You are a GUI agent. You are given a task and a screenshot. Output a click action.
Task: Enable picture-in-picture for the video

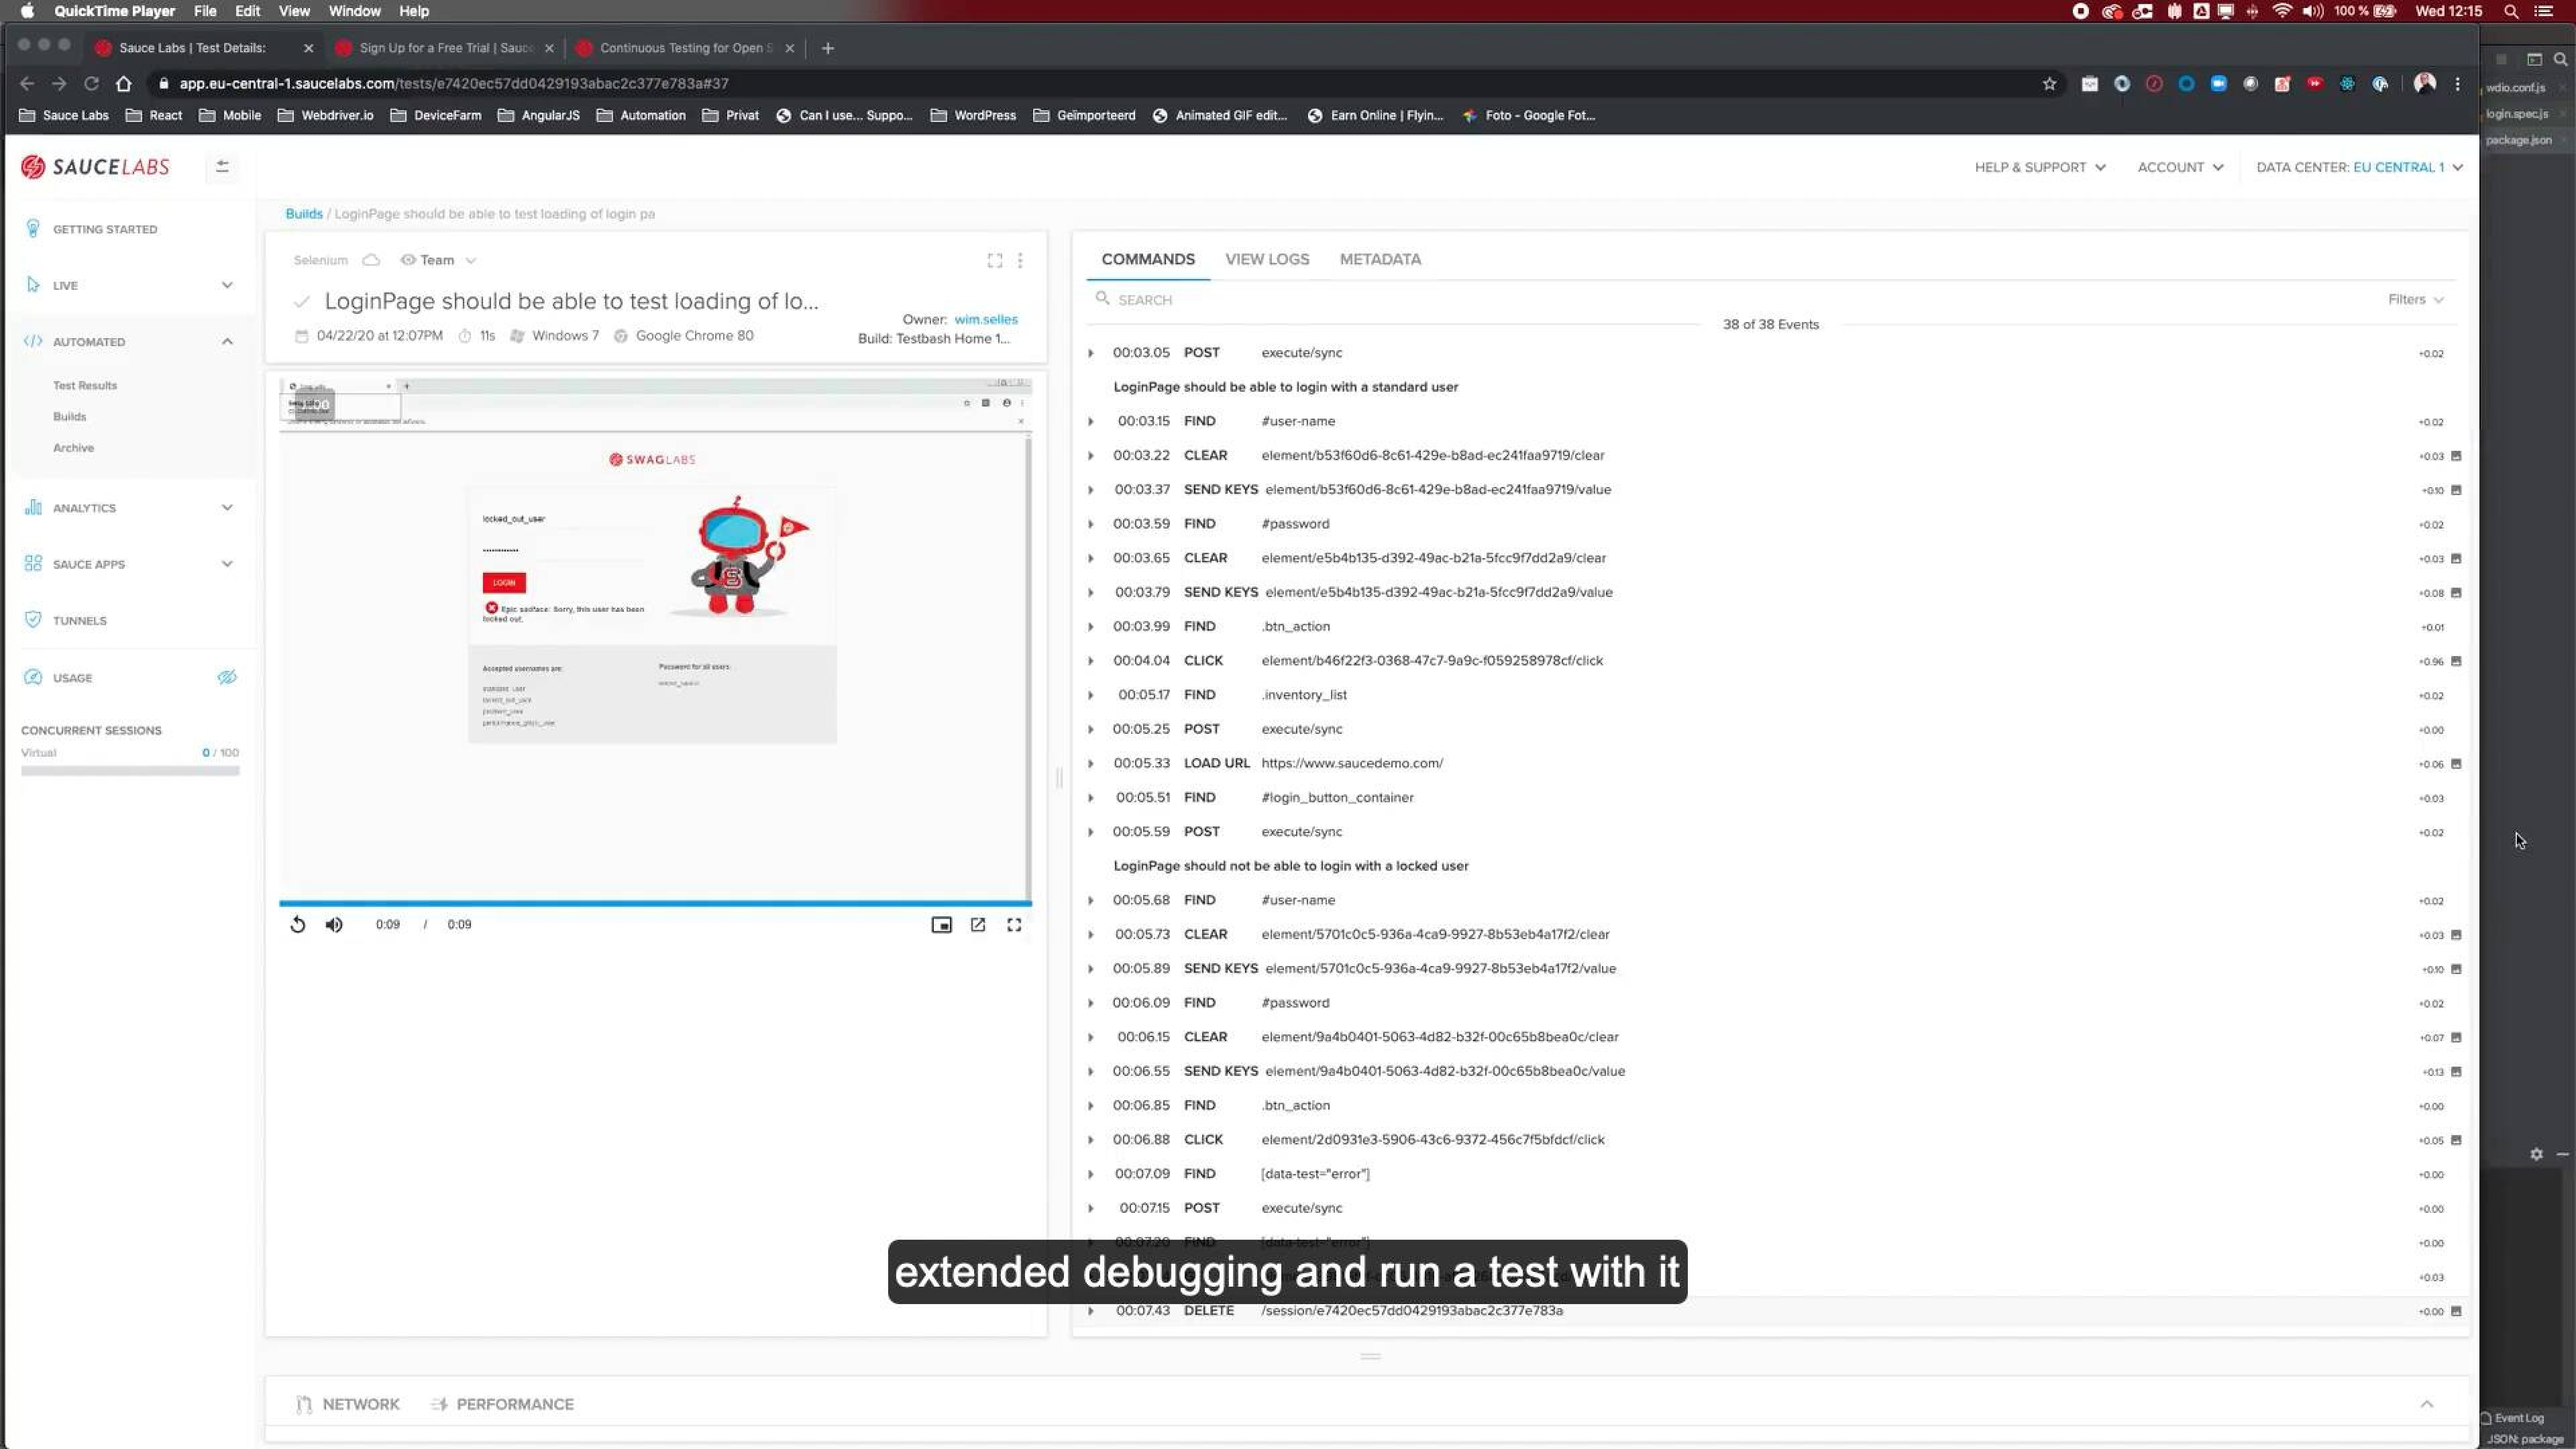941,924
